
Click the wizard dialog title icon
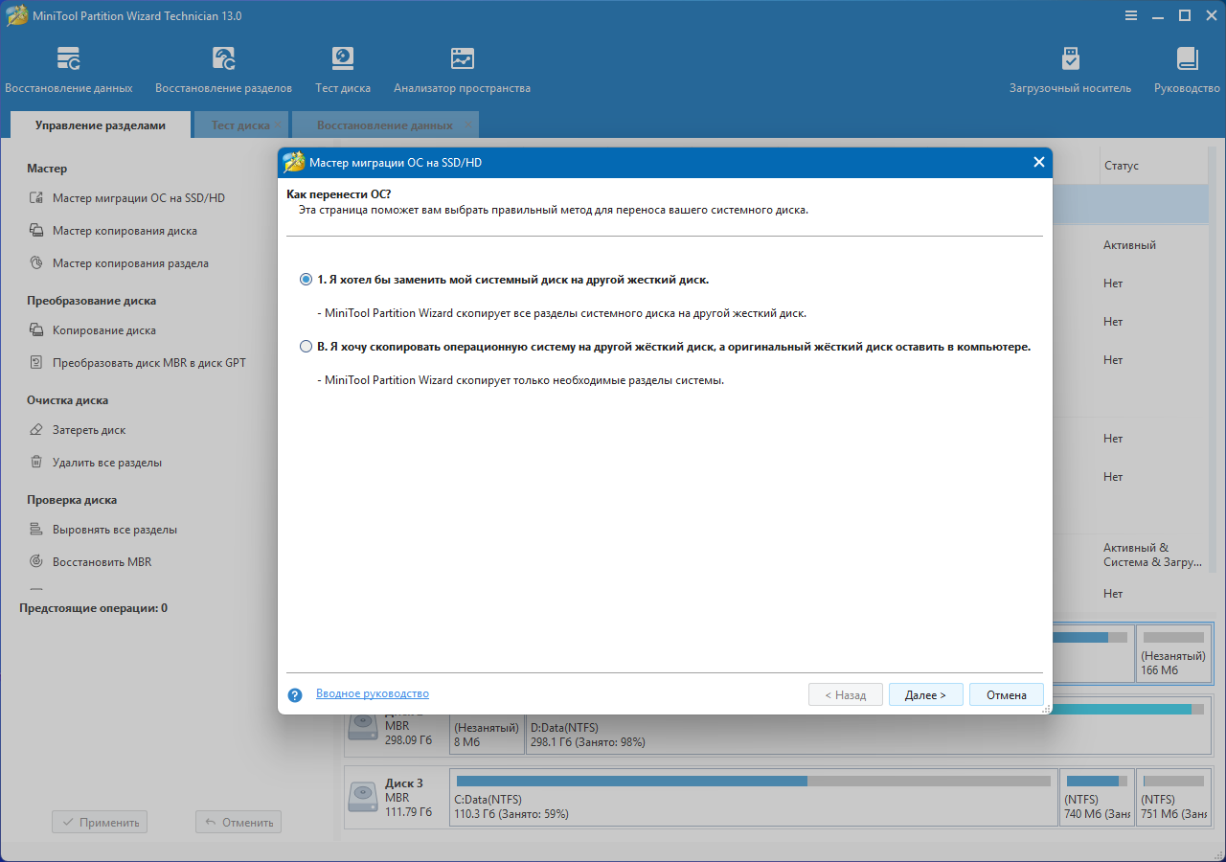point(294,162)
